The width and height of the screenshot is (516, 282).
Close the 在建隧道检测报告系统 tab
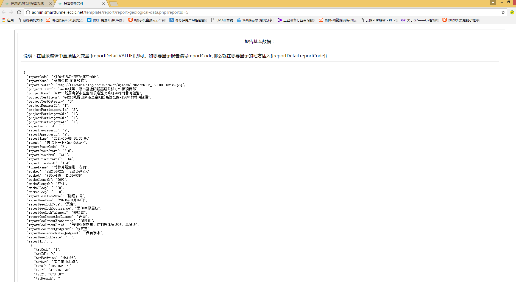tap(50, 4)
